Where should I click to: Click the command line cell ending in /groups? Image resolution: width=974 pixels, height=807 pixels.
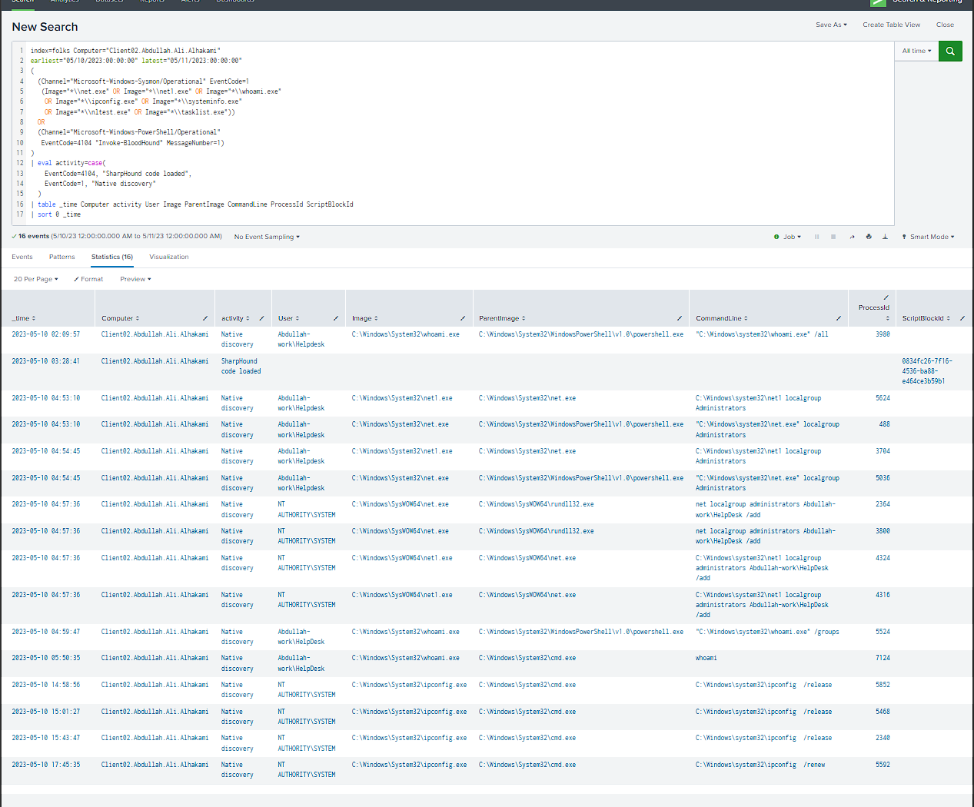(767, 632)
